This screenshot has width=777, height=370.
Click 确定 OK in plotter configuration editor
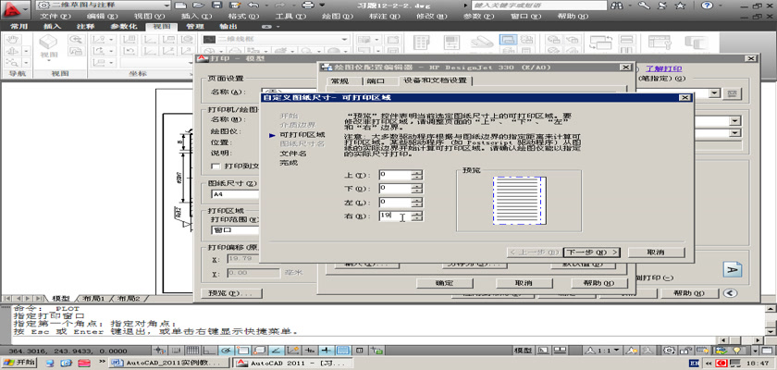tap(444, 283)
